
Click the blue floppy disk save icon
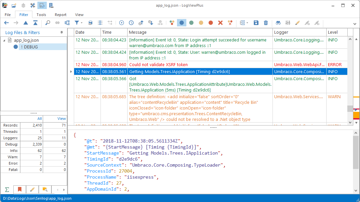tap(256, 23)
